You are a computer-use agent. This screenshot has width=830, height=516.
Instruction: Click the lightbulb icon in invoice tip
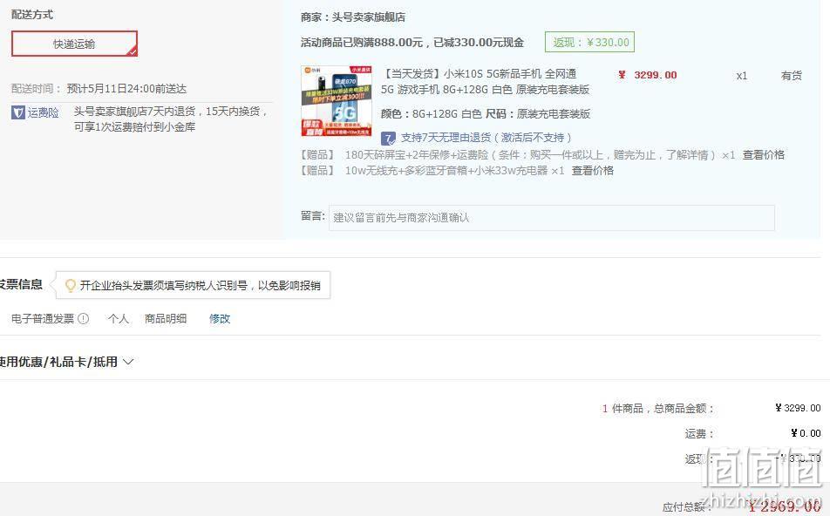70,286
